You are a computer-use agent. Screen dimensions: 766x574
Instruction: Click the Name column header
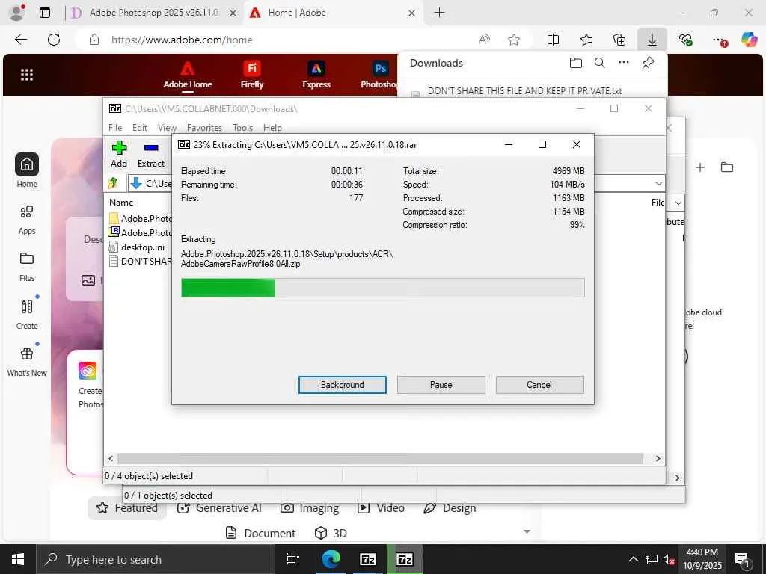tap(121, 203)
